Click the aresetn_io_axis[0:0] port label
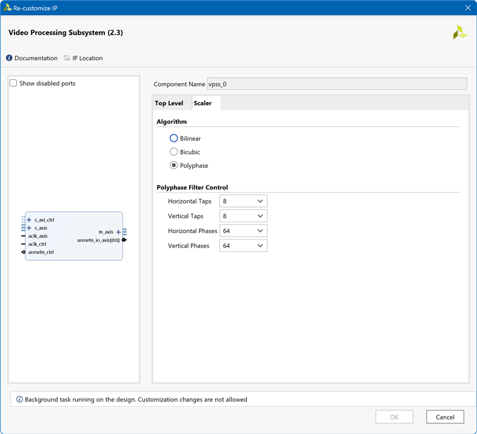The image size is (477, 434). click(x=98, y=240)
